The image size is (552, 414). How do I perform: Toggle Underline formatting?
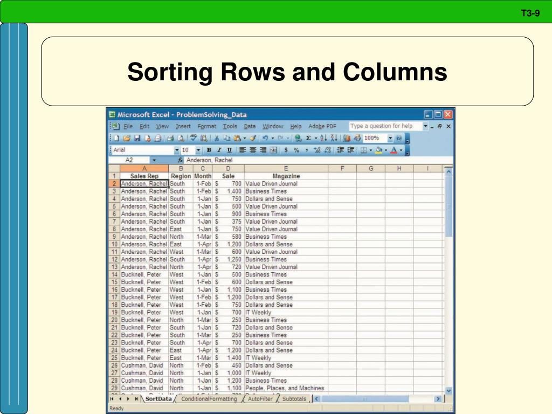(229, 150)
